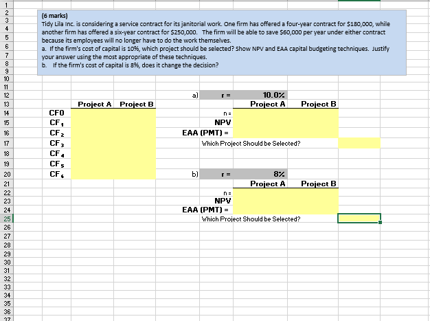Viewport: 430px width, 321px height.
Task: Click the CF5 label cell
Action: coord(56,164)
